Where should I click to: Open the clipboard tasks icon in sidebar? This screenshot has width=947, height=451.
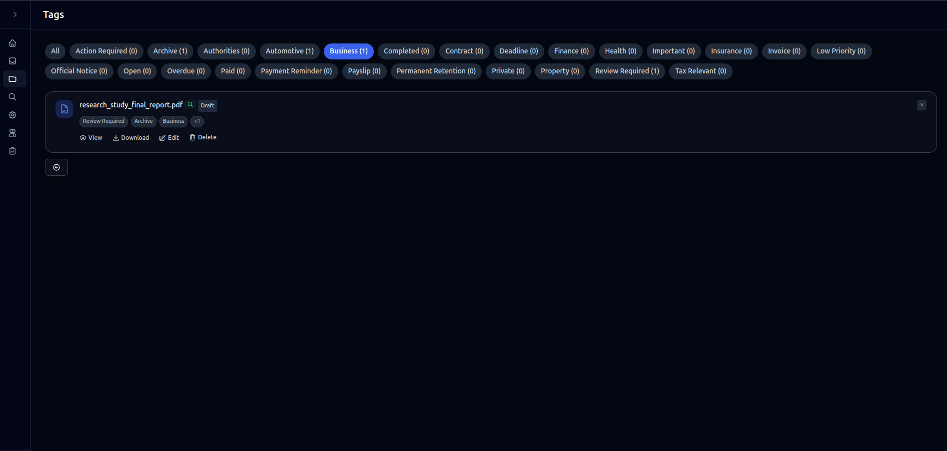click(12, 151)
